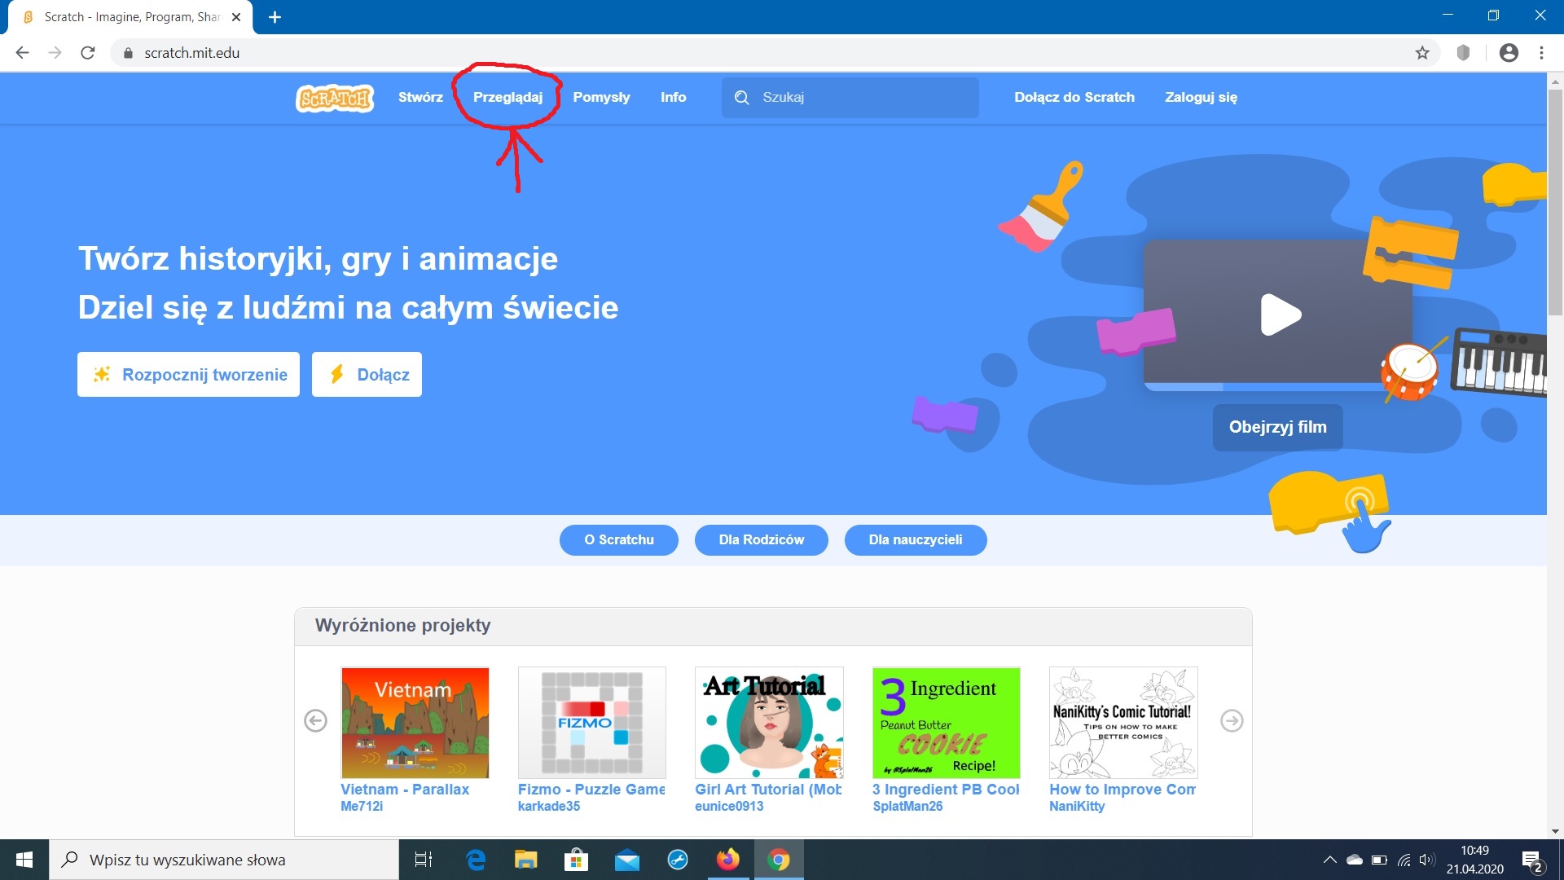Click the Scratch logo in the navbar
The width and height of the screenshot is (1564, 880).
click(335, 98)
